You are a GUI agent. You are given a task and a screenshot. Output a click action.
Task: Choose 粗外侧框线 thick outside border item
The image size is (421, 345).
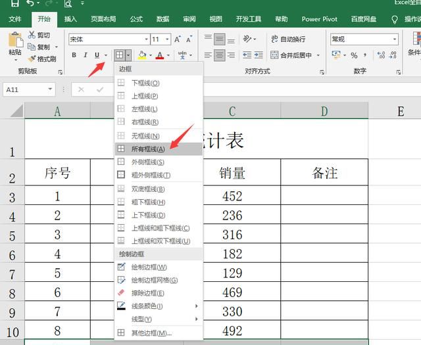159,175
